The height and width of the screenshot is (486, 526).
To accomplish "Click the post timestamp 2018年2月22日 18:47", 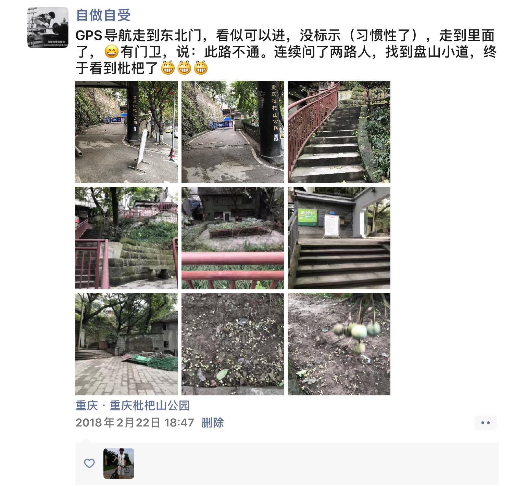I will pos(135,422).
